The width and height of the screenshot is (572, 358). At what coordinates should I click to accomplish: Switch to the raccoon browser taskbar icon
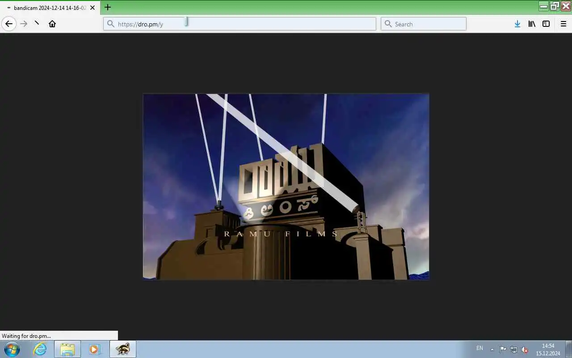point(122,349)
